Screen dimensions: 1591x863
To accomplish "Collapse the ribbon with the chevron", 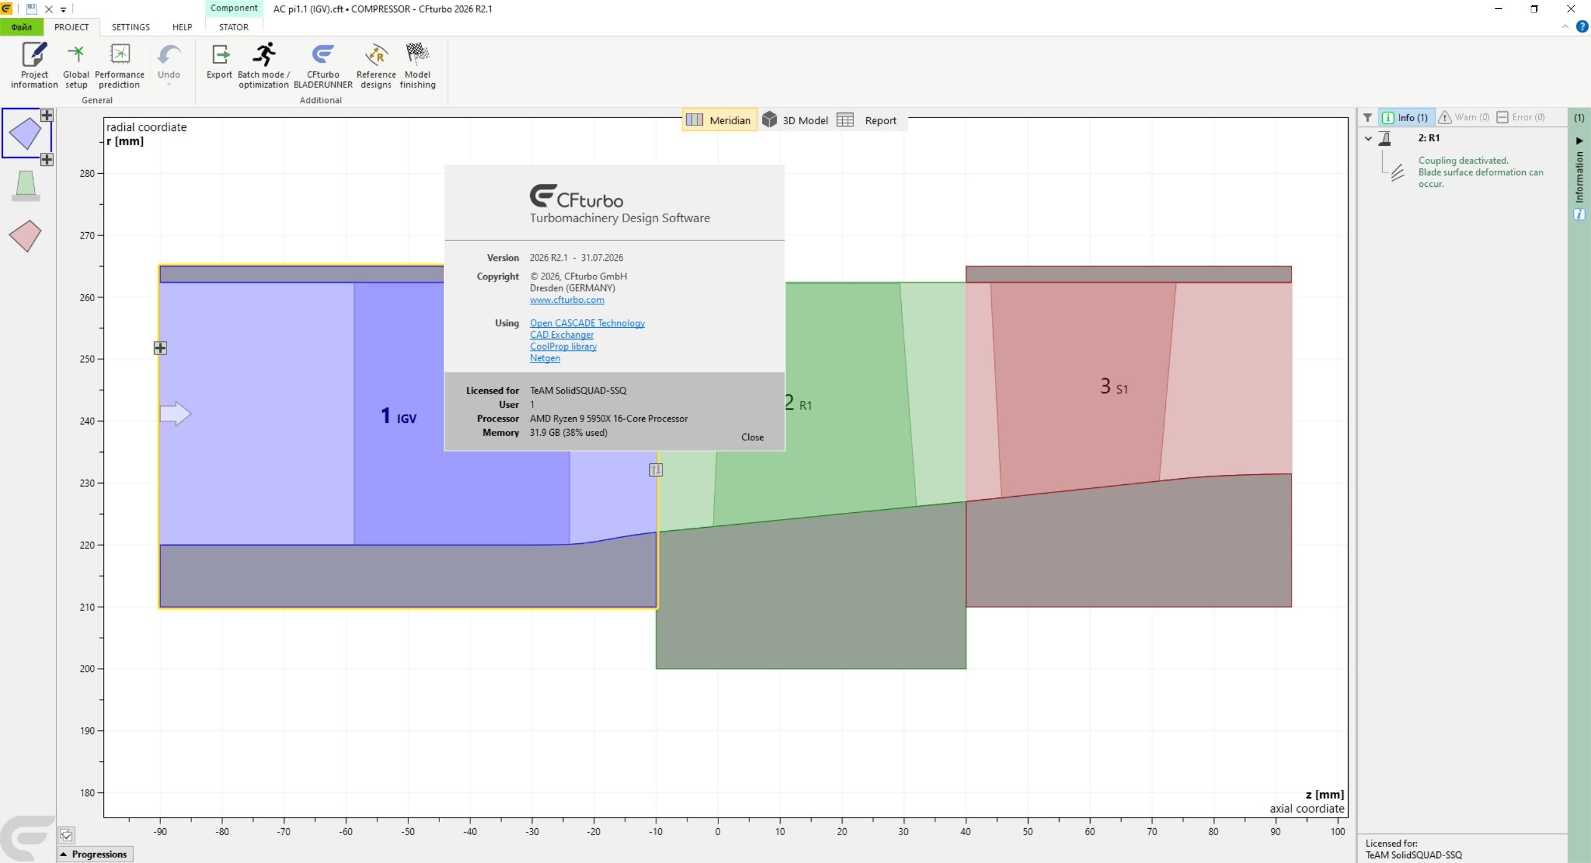I will coord(1565,27).
